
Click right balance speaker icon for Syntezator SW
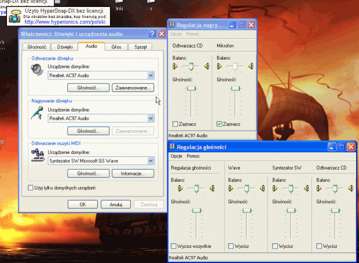point(307,188)
